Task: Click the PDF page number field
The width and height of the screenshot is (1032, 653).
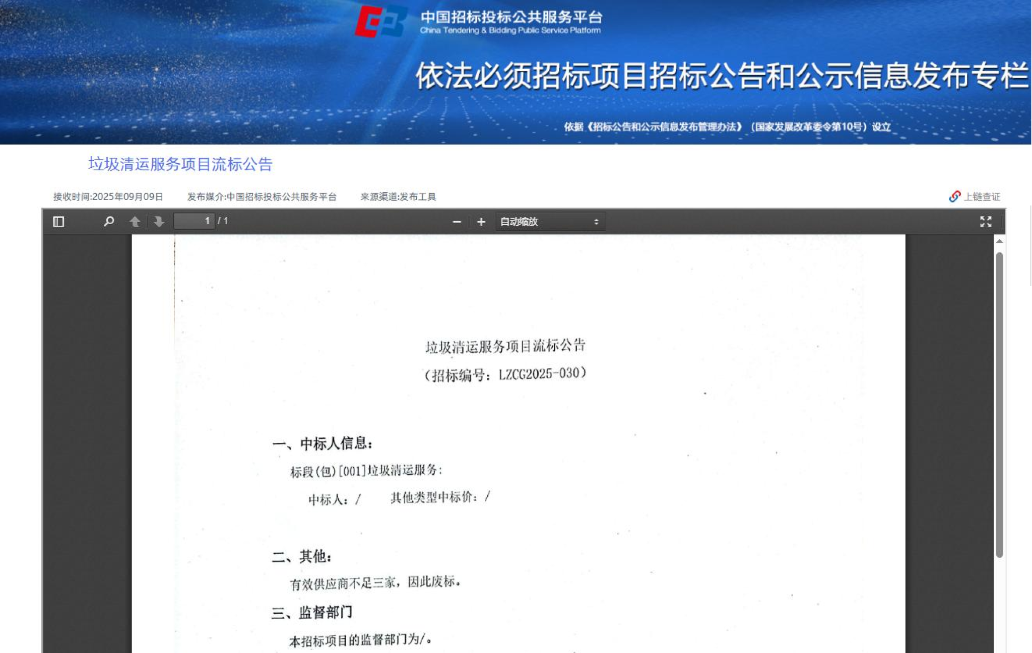Action: tap(194, 221)
